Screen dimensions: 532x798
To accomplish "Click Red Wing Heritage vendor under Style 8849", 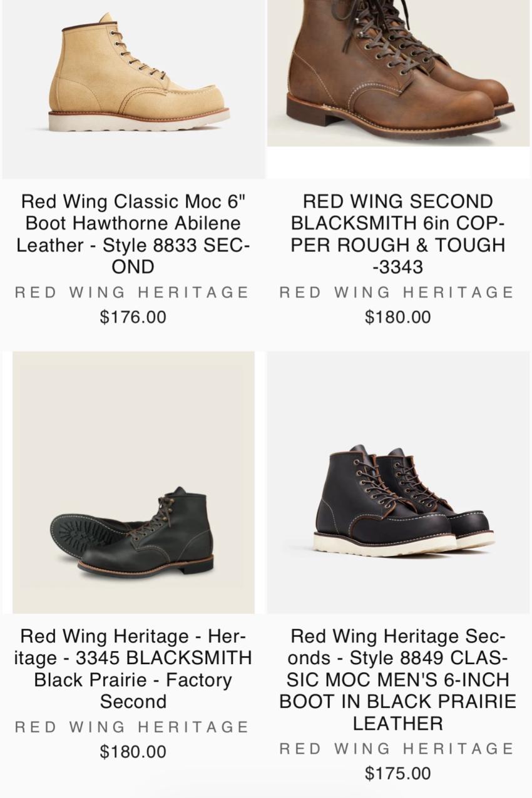I will [x=397, y=749].
